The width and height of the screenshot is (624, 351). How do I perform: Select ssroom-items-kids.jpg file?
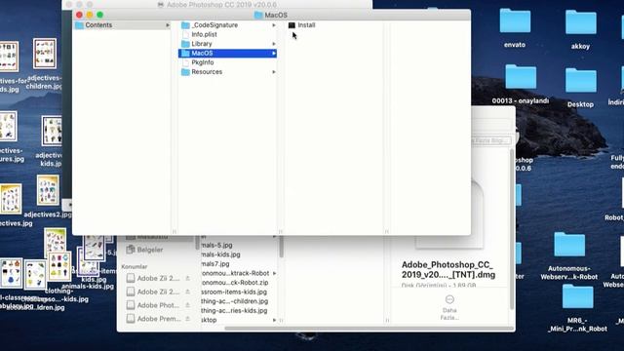[234, 292]
